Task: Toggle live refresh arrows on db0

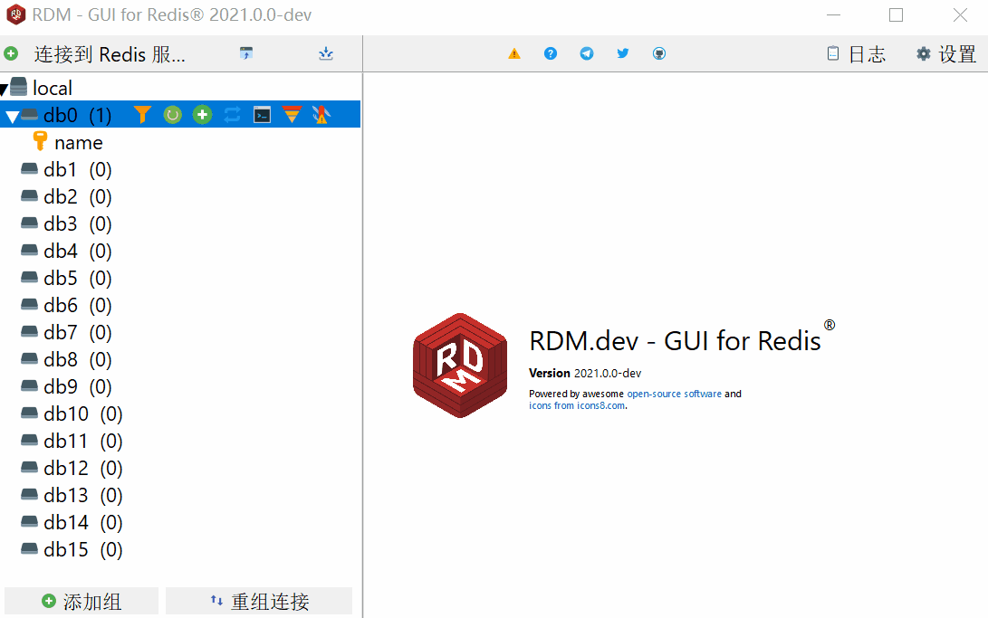Action: coord(232,115)
